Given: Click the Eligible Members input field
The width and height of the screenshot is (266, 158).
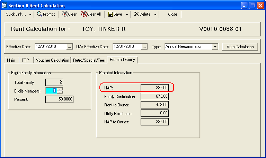Looking at the screenshot, I should 51,90.
